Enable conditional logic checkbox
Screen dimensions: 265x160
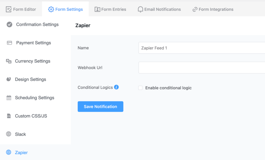(x=140, y=88)
